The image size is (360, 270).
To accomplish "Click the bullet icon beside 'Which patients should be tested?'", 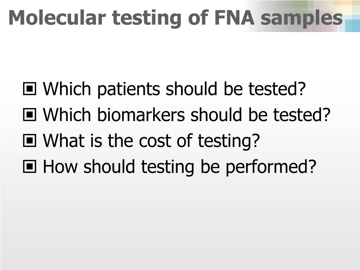I will tap(30, 89).
